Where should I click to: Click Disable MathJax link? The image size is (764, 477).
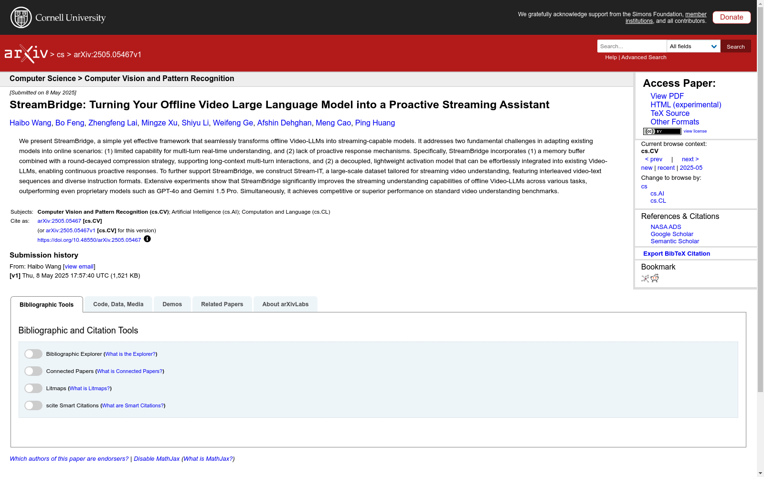coord(157,459)
